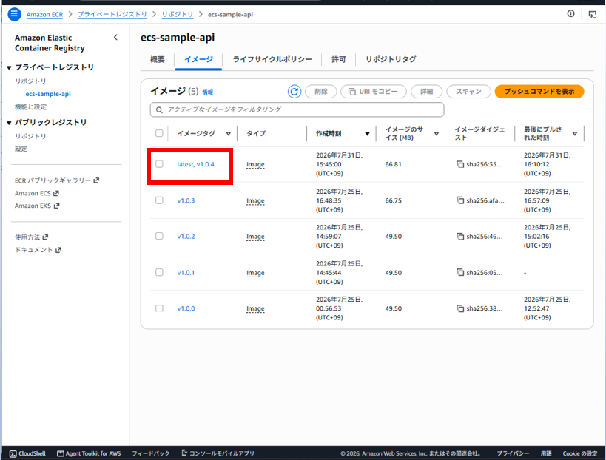Click the external link icon beside 使用方法

coord(45,237)
